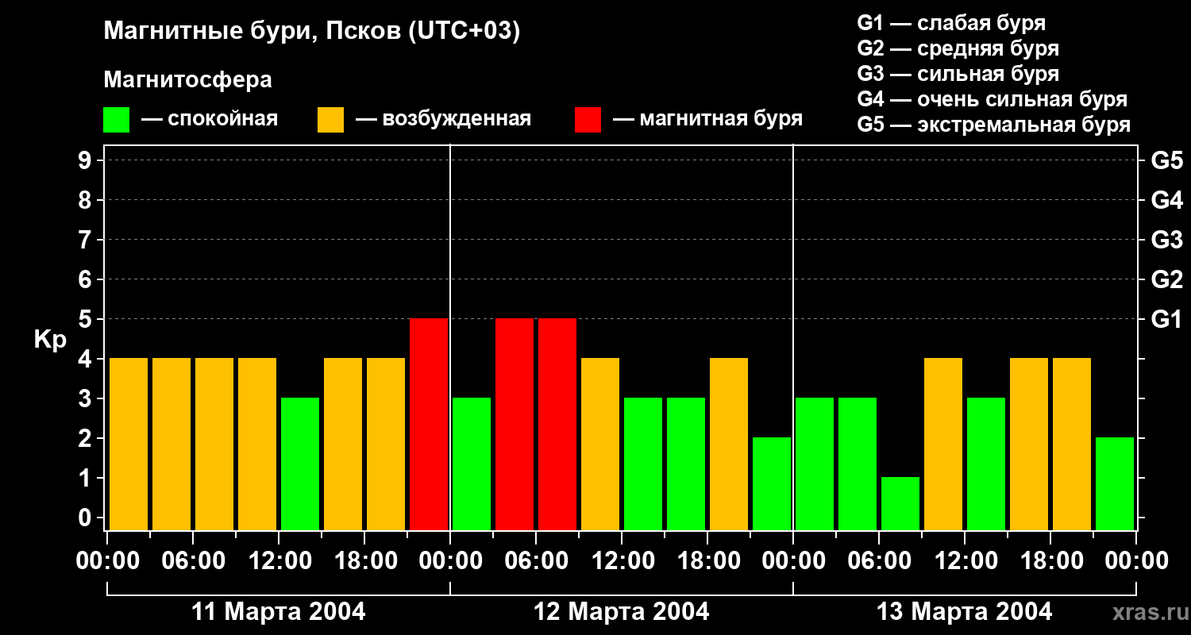1191x635 pixels.
Task: Click the "— магнитная буря" legend label
Action: tap(708, 119)
